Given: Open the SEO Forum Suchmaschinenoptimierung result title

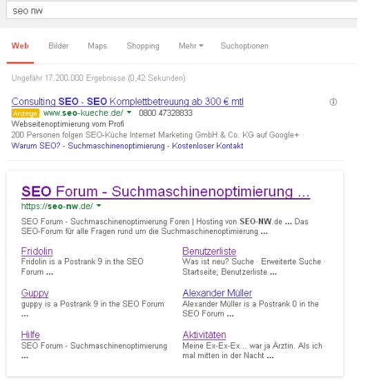Looking at the screenshot, I should 166,192.
